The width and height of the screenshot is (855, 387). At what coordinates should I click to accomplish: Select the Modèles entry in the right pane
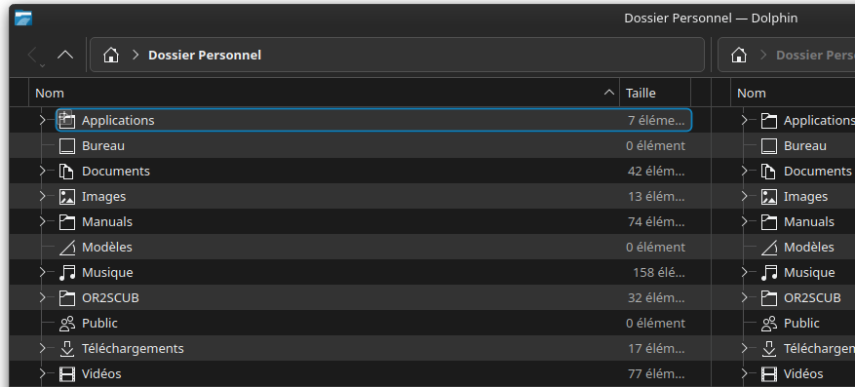(808, 247)
